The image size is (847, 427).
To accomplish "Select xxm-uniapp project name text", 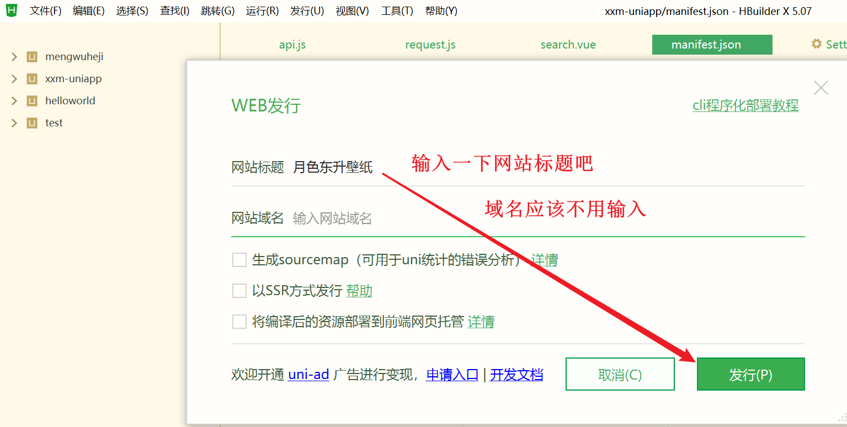I will click(x=73, y=79).
